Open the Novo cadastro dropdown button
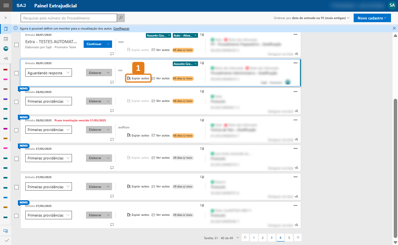Viewport: 398px width, 245px height. coord(372,18)
